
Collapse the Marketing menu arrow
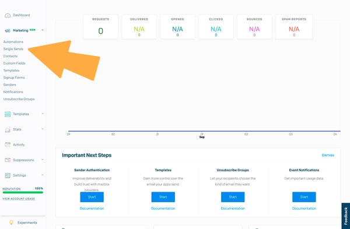point(43,30)
